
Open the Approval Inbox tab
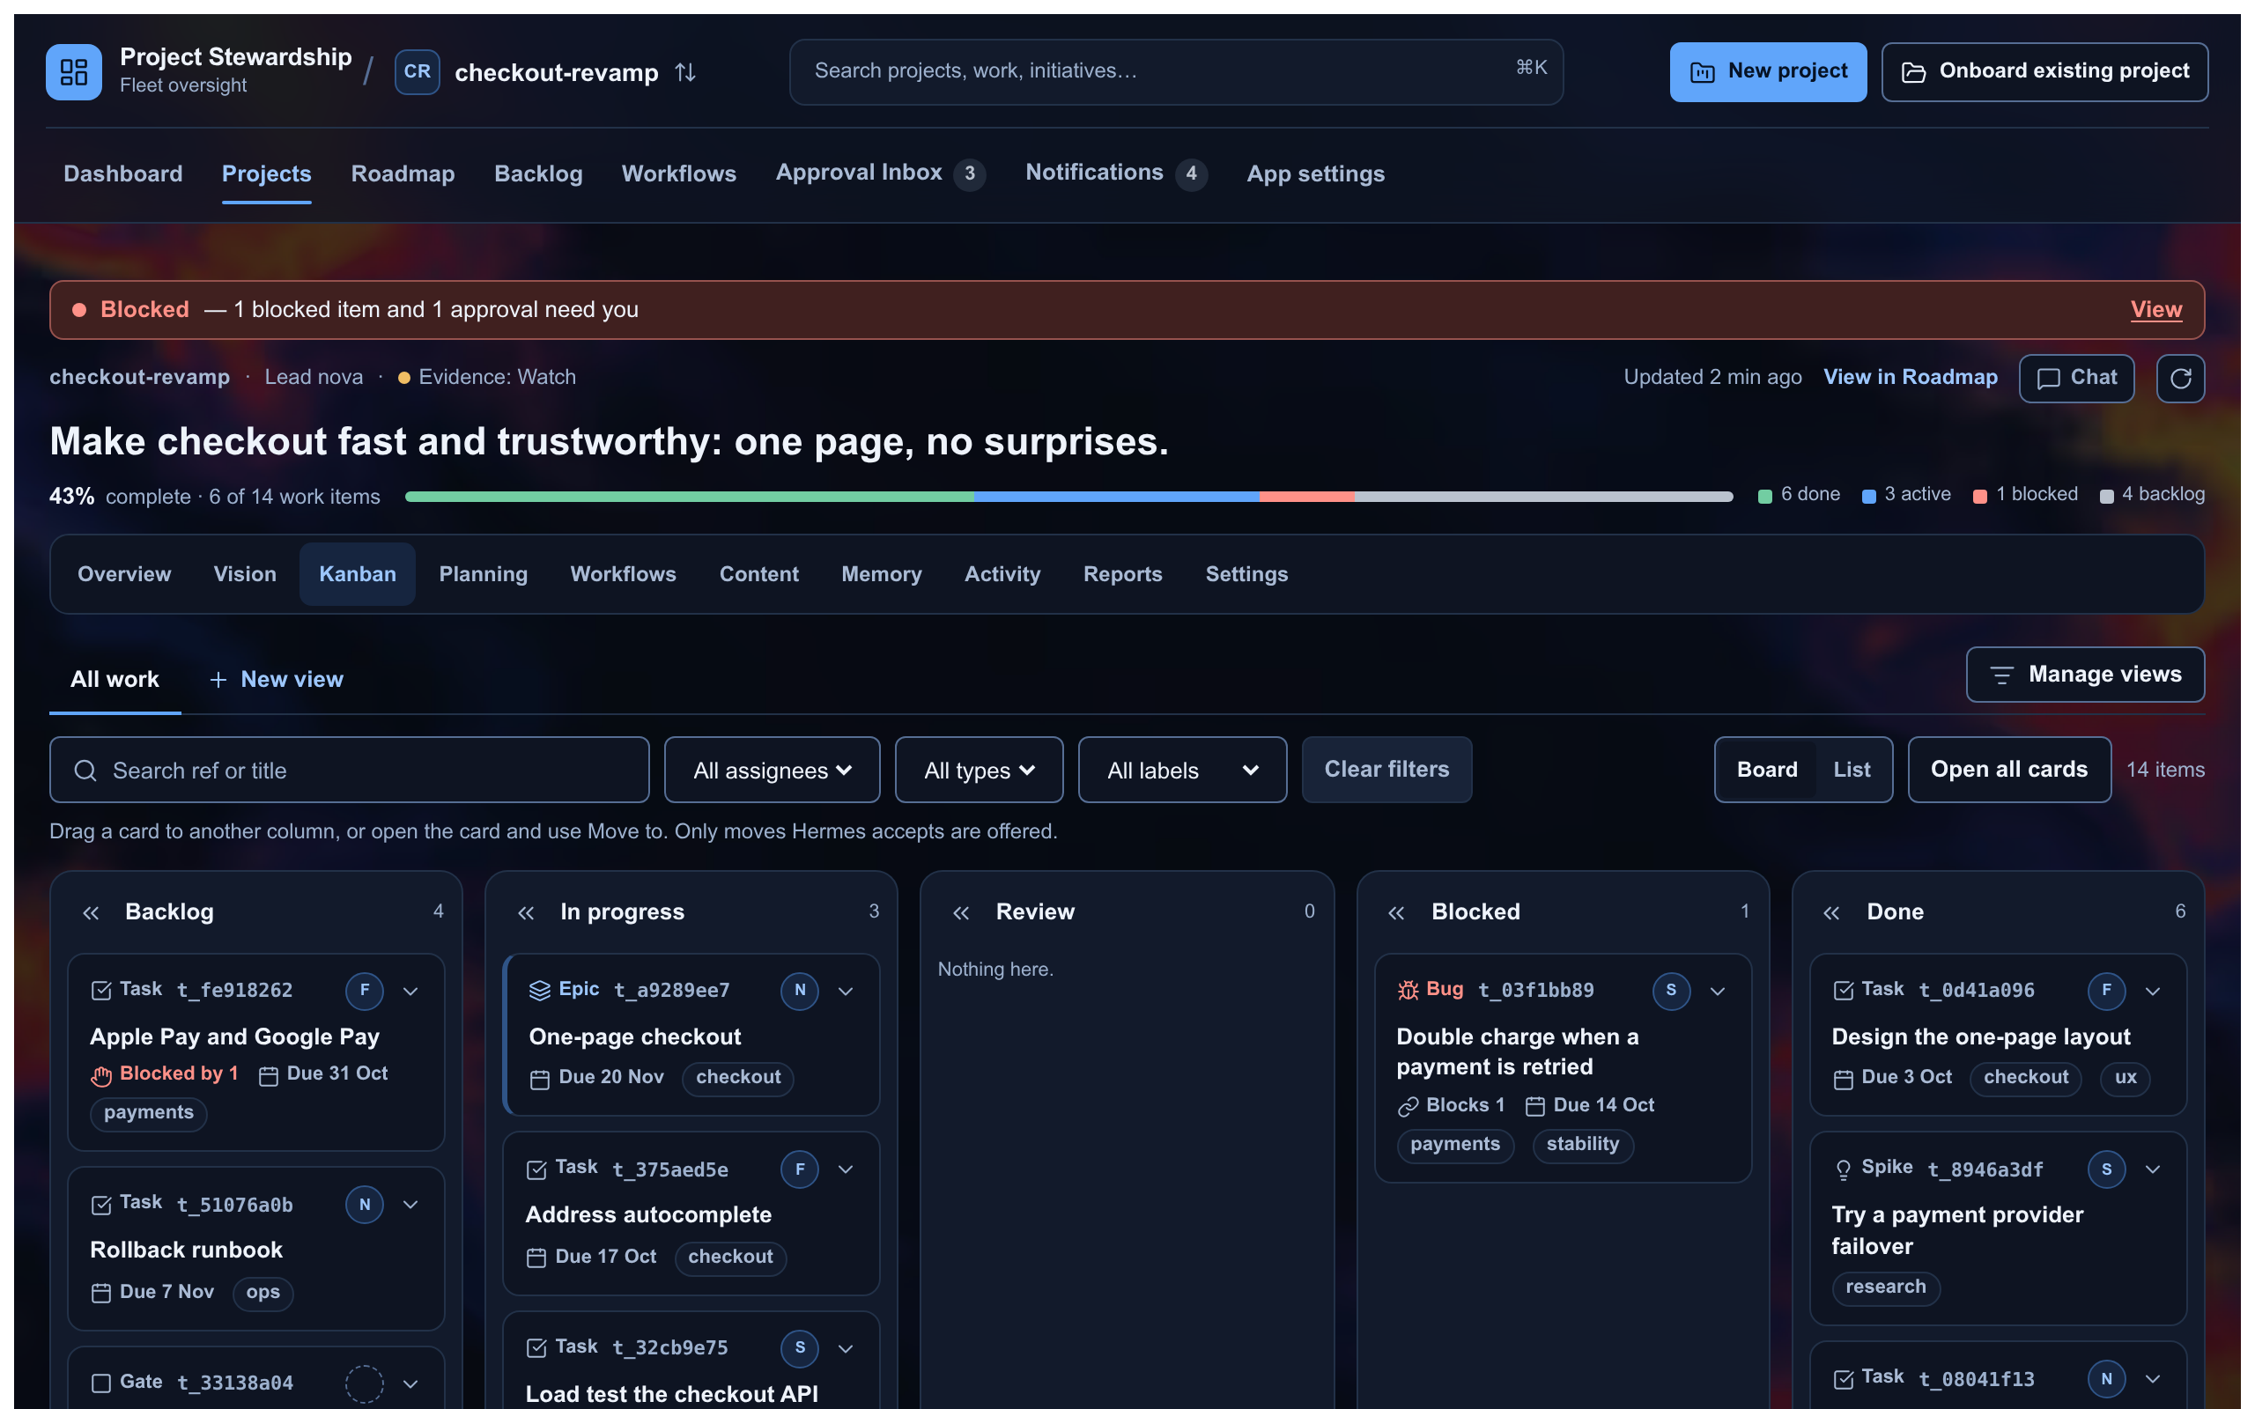click(880, 173)
